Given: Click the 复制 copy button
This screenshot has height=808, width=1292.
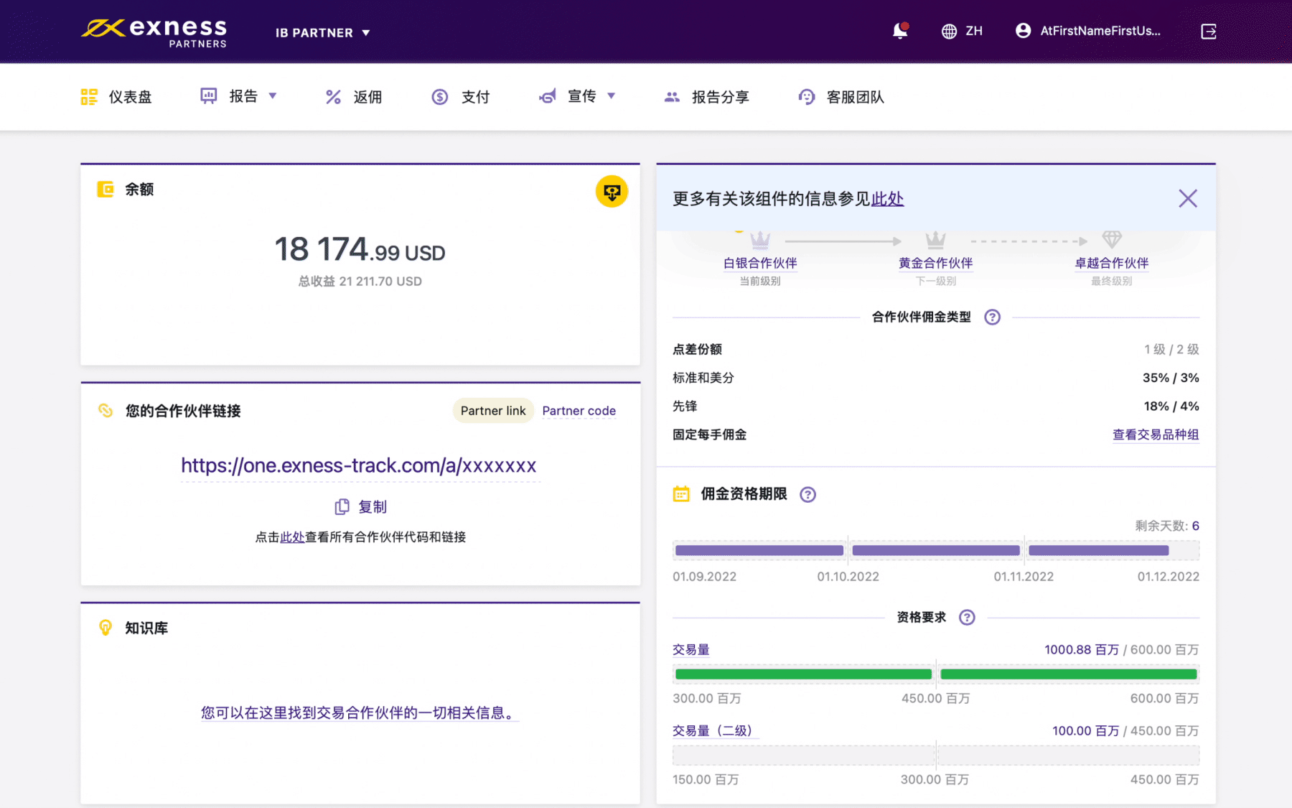Looking at the screenshot, I should tap(361, 507).
